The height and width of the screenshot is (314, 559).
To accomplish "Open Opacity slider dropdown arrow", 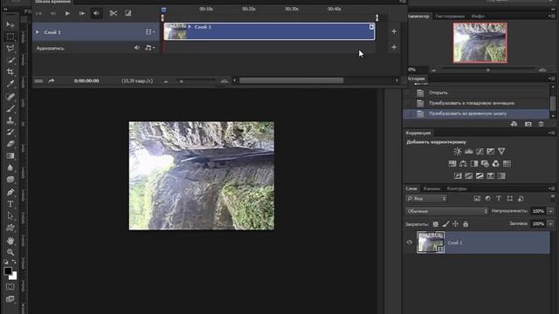I will tap(551, 211).
